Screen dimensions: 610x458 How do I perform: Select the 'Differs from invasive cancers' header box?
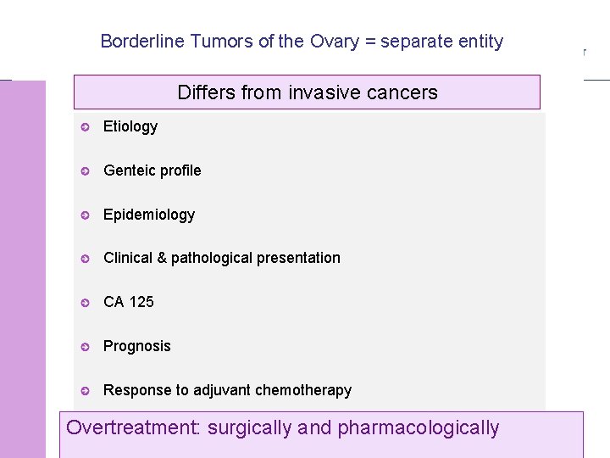click(307, 92)
